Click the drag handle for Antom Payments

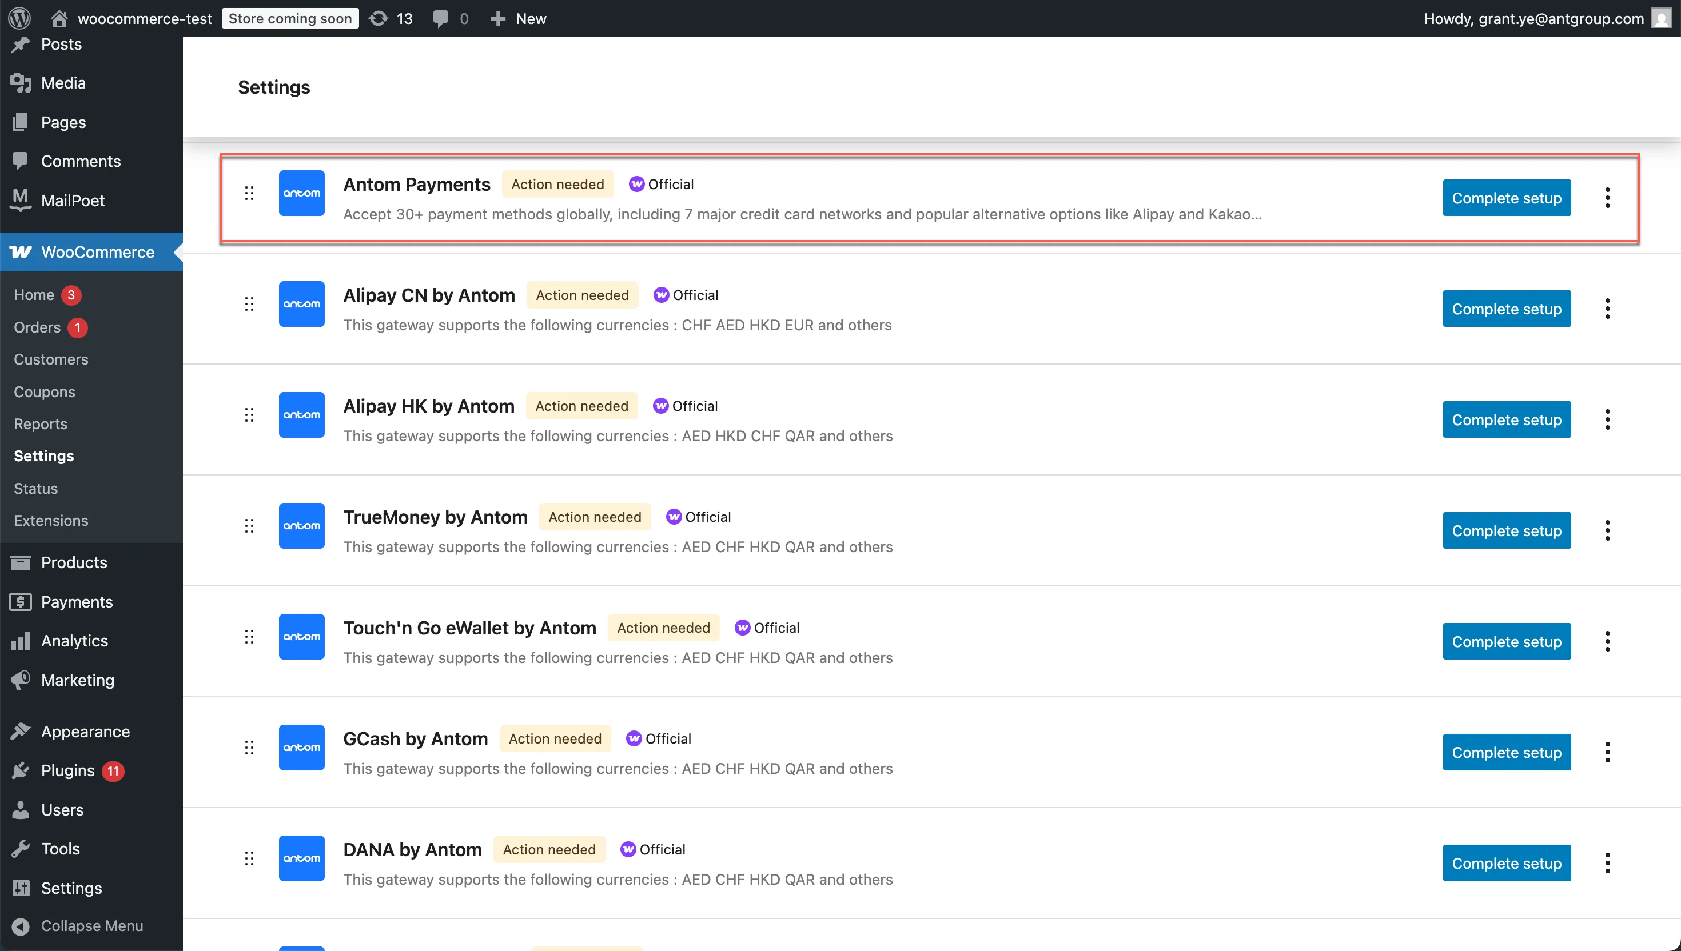tap(249, 193)
